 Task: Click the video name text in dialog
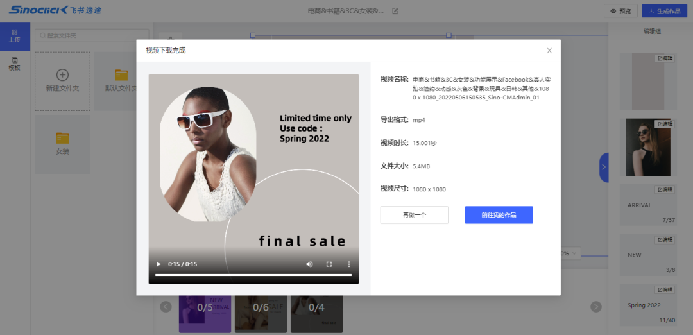point(481,89)
